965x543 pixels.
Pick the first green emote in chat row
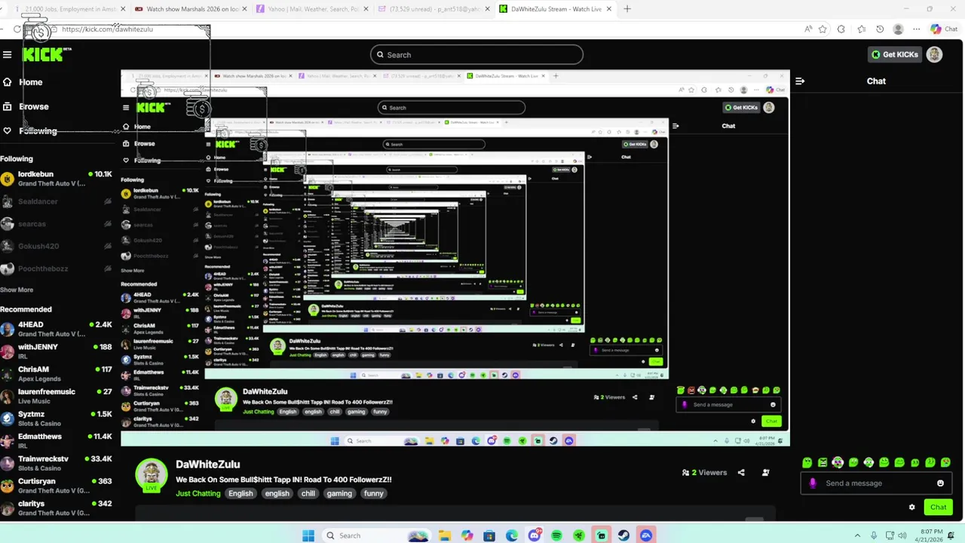pyautogui.click(x=807, y=462)
